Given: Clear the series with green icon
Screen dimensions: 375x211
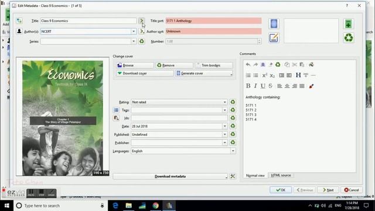Looking at the screenshot, I should 142,41.
